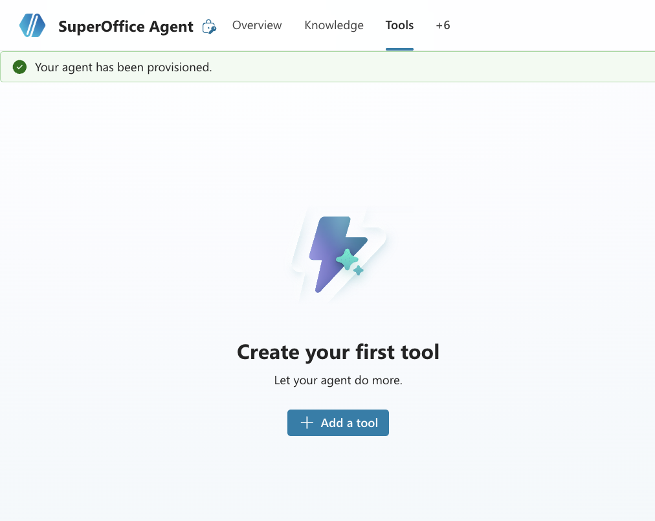
Task: Expand the +6 more tabs menu
Action: [443, 25]
